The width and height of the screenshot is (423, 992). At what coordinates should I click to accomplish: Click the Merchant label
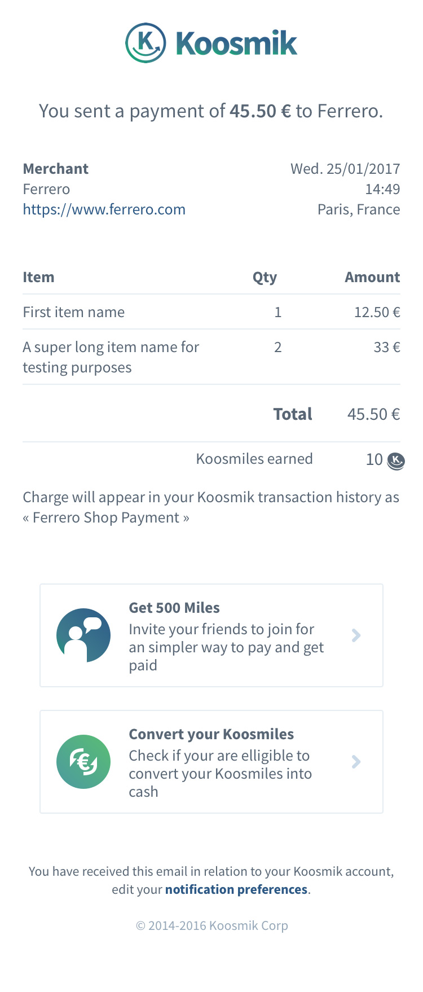pyautogui.click(x=55, y=169)
